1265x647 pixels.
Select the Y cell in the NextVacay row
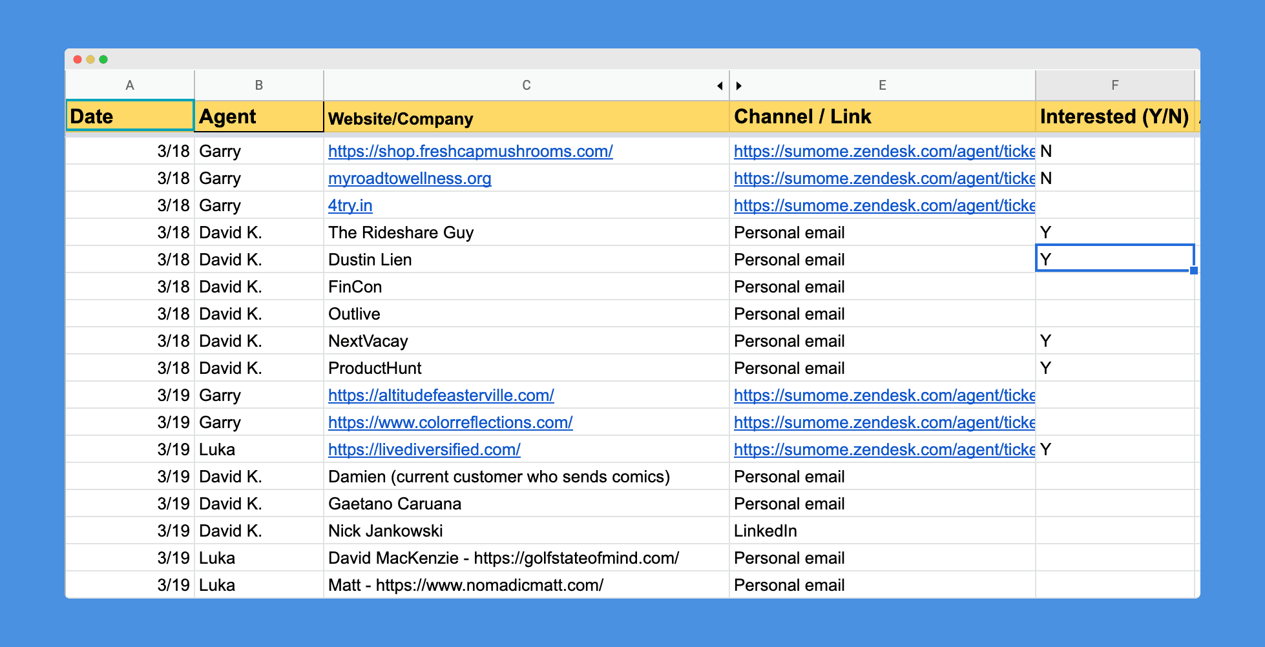pyautogui.click(x=1115, y=341)
